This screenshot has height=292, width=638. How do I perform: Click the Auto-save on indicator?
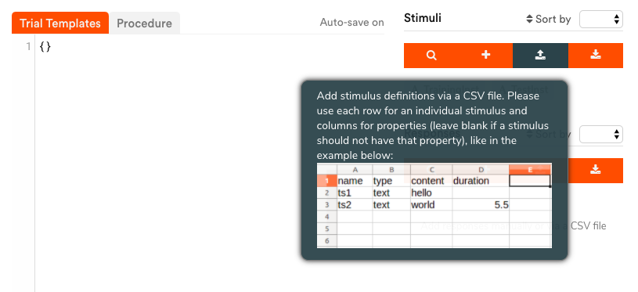[x=352, y=23]
